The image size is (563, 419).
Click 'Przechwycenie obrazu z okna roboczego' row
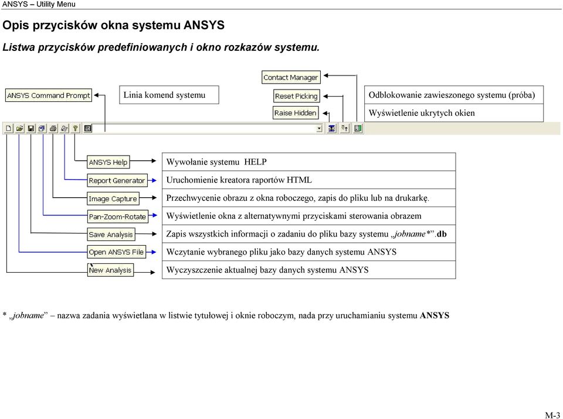click(309, 198)
